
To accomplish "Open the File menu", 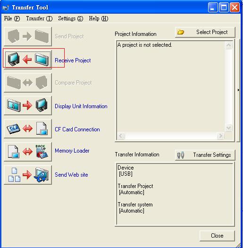I will (x=12, y=18).
